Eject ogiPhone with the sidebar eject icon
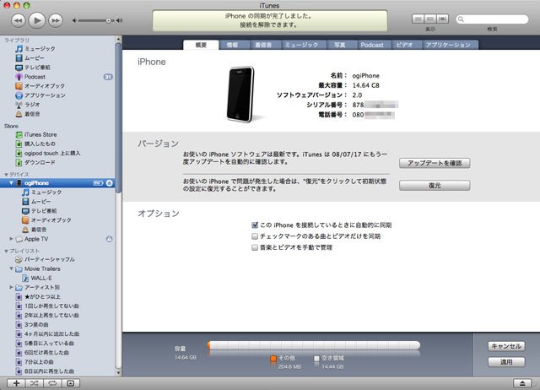Screen dimensions: 540x390 coord(110,183)
